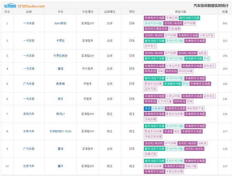Click the 汽车投诉数据实时统计 heading
Image resolution: width=232 pixels, height=176 pixels.
click(x=211, y=6)
